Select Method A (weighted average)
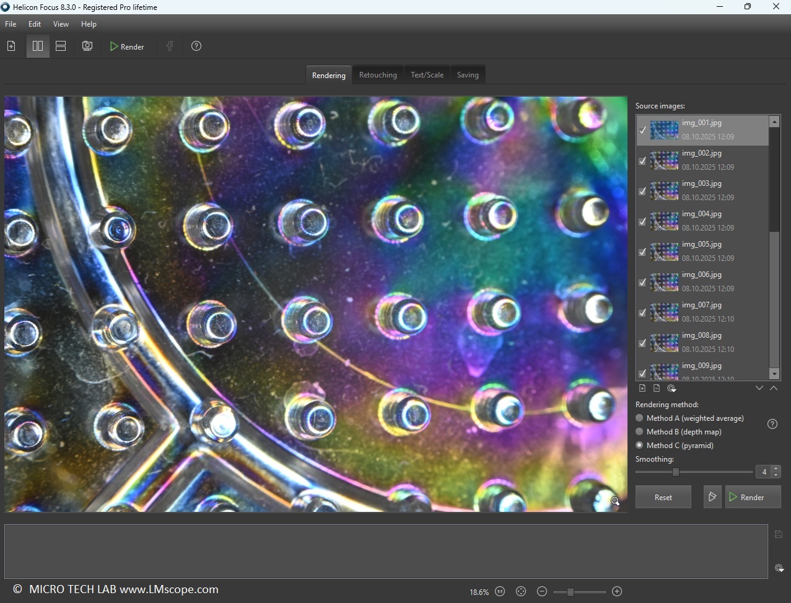Image resolution: width=791 pixels, height=603 pixels. [640, 418]
